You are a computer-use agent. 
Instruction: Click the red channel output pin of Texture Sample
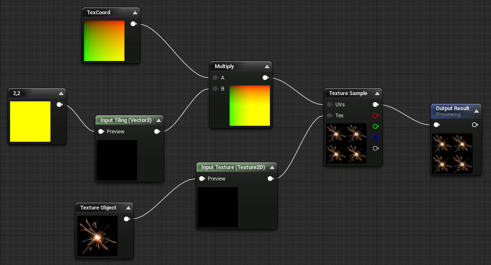tap(375, 115)
